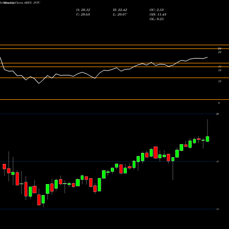
Task: Select the tallest red candle at the mid-chart peak
Action: click(156, 153)
